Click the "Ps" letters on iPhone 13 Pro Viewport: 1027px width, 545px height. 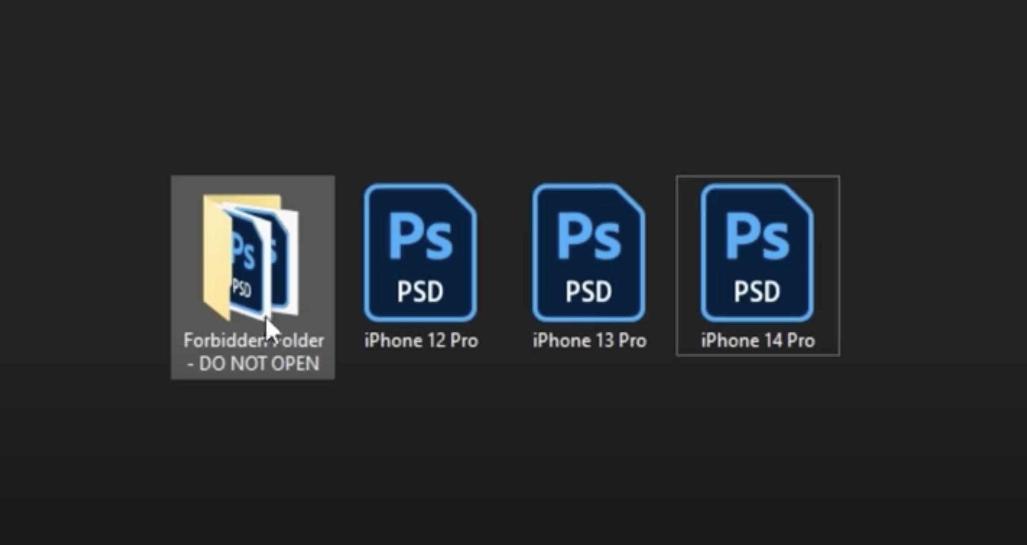589,237
